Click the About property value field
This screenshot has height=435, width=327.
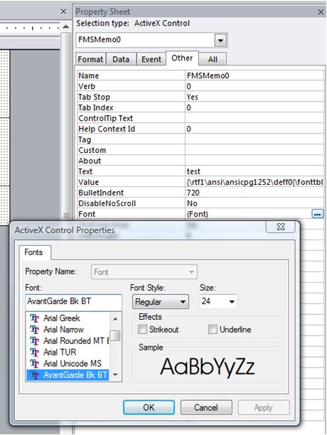click(x=254, y=161)
